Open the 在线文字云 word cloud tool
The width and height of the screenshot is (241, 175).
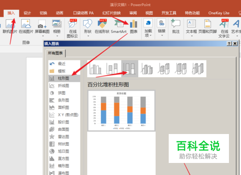[x=224, y=28]
